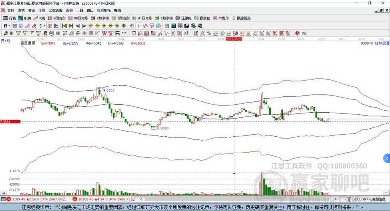Viewport: 390px width, 211px height.
Task: Click Shanghai index 3109.48 status entry
Action: click(x=36, y=199)
